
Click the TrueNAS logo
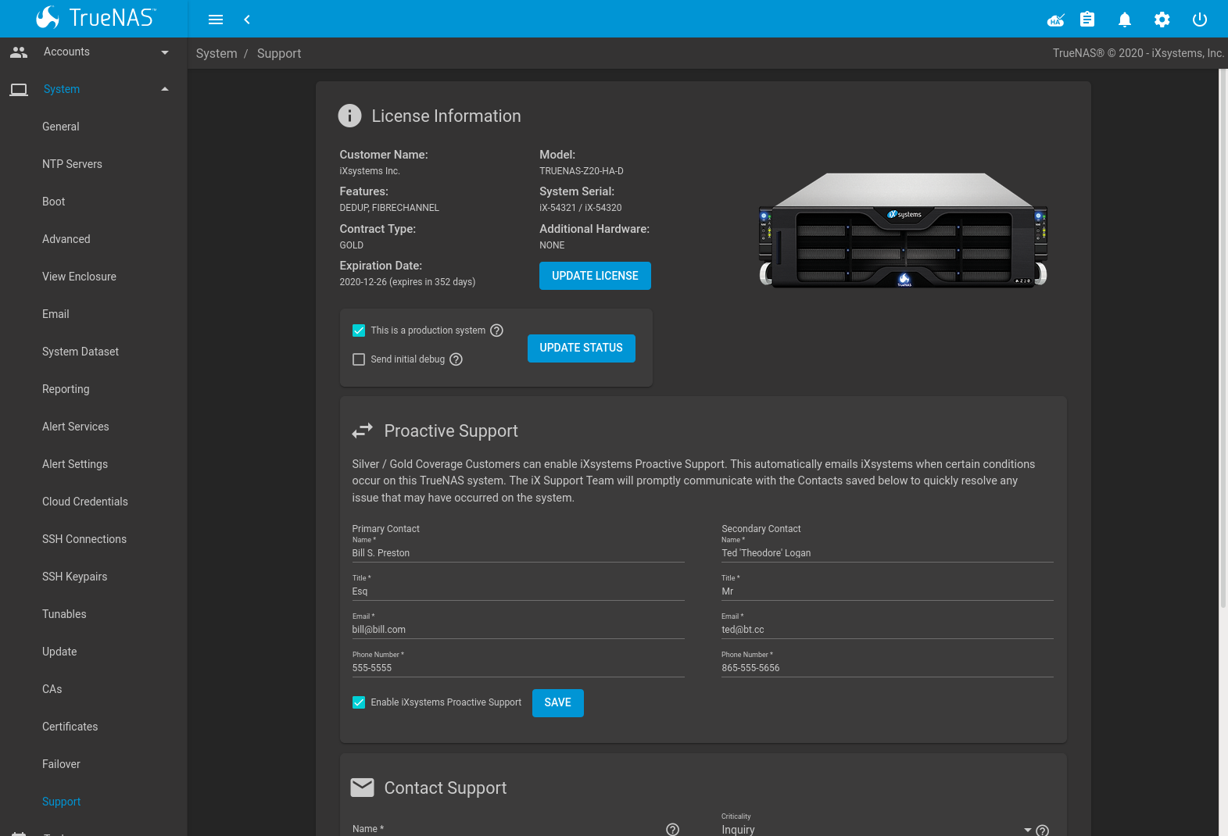coord(95,17)
